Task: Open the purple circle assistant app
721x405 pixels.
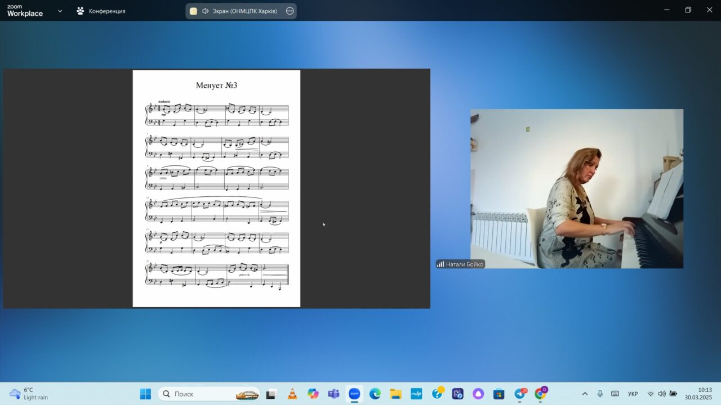Action: [478, 394]
